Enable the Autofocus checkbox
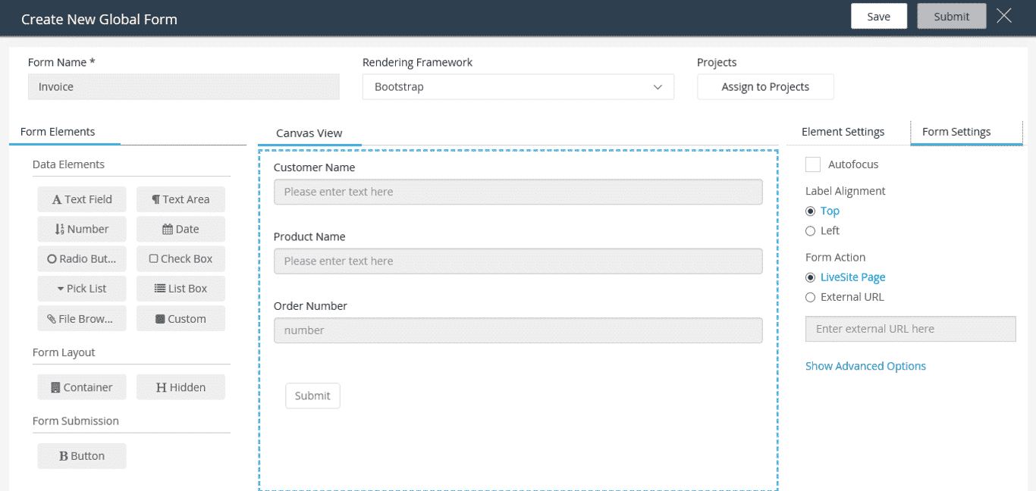This screenshot has height=491, width=1036. (x=812, y=164)
